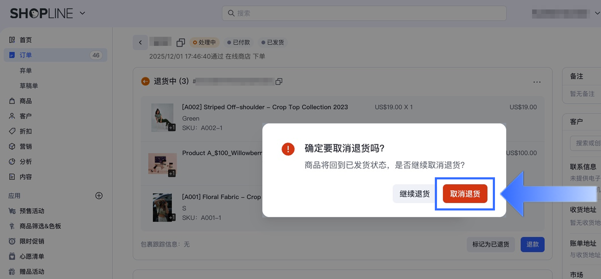Click the blue 退款 button
601x279 pixels.
coord(532,244)
